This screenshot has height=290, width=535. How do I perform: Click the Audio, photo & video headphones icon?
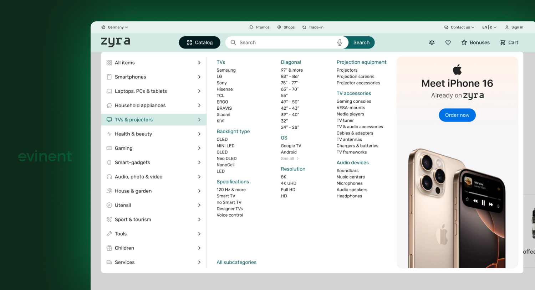pyautogui.click(x=109, y=177)
